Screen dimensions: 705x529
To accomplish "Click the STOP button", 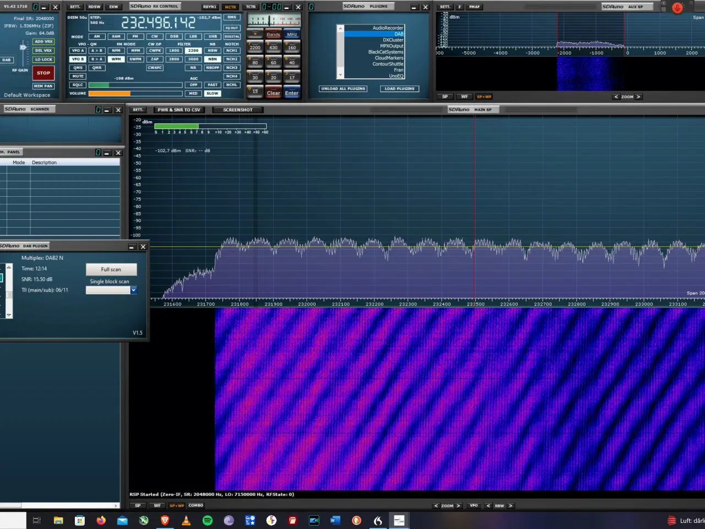I will pos(44,73).
